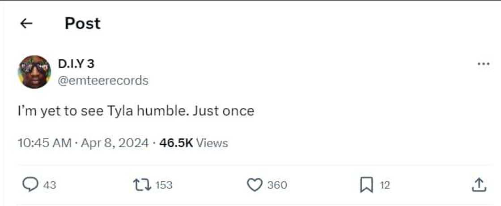Open the three-dot more options menu
Viewport: 501px width, 206px height.
point(483,64)
